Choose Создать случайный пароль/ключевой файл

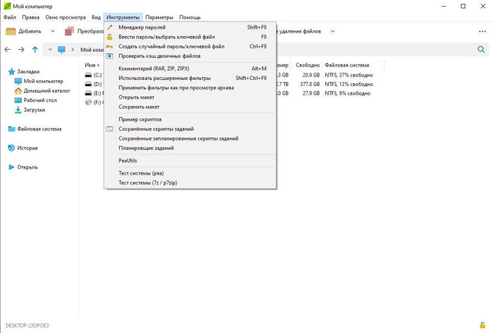pos(190,46)
